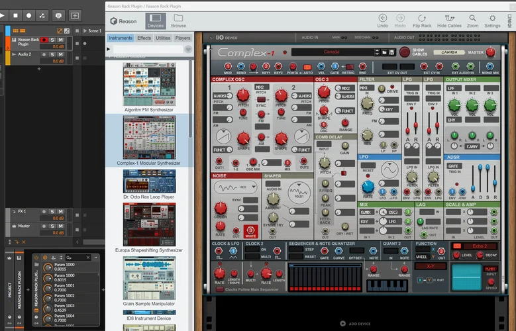
Task: Click the Reason logo
Action: tap(123, 21)
